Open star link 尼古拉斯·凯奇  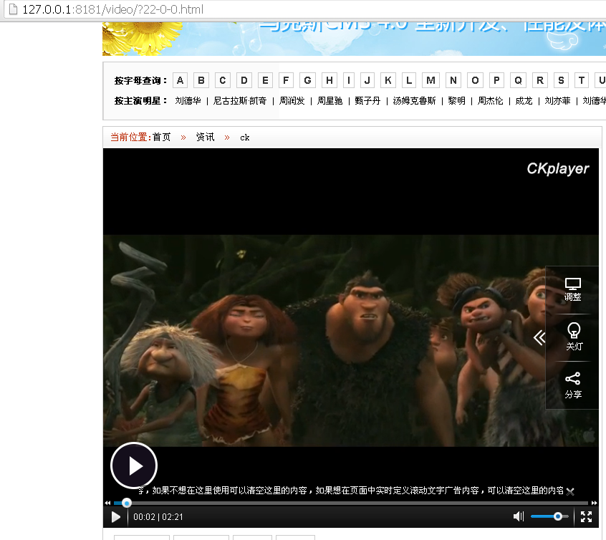240,101
